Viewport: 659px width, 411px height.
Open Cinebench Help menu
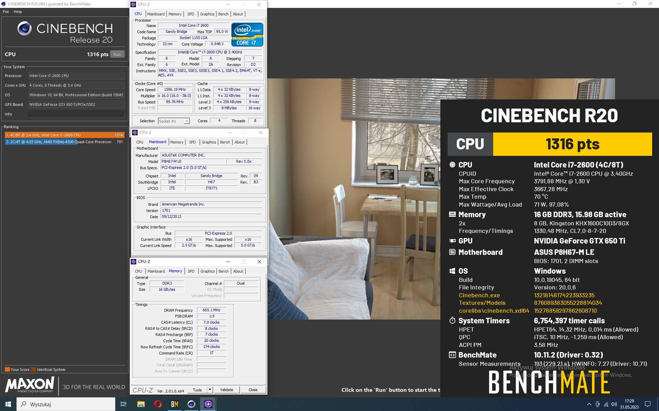[18, 12]
